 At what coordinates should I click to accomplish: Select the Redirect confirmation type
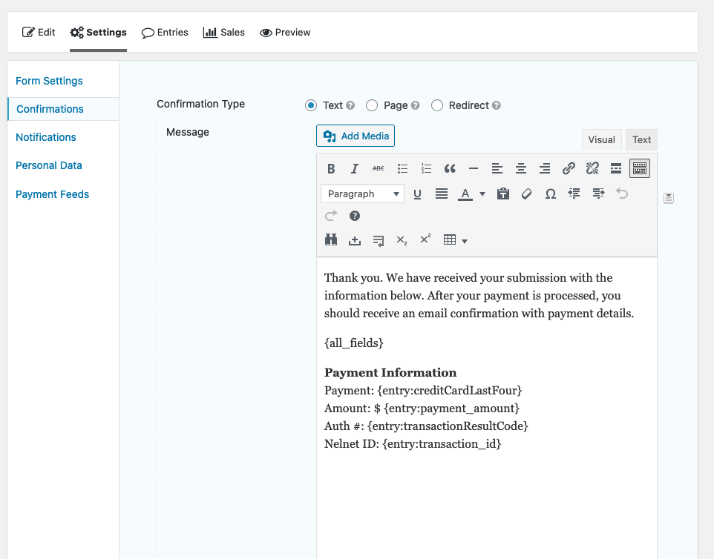tap(436, 105)
